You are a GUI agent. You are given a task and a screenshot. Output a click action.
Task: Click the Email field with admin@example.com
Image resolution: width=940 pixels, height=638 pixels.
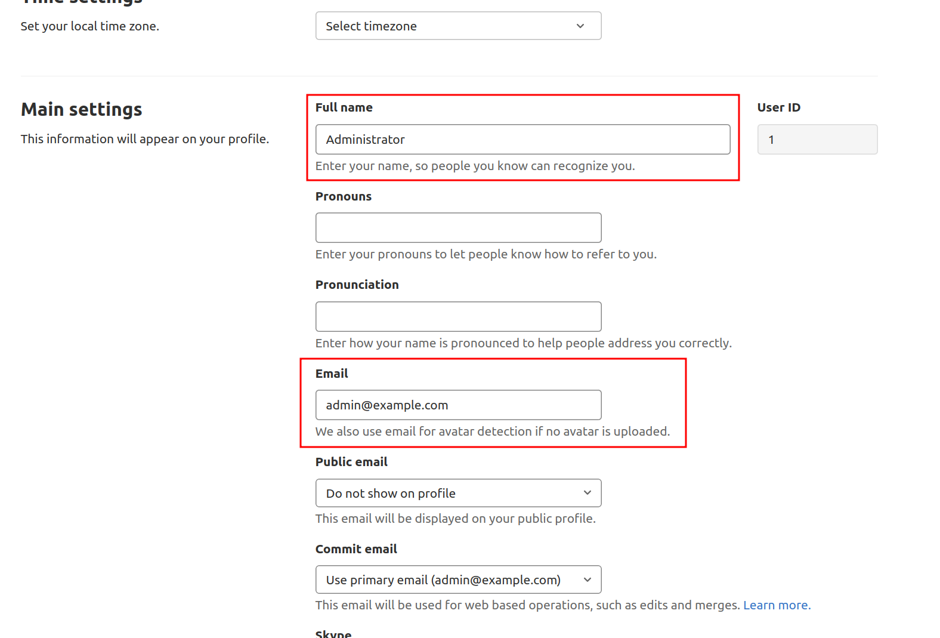point(457,405)
